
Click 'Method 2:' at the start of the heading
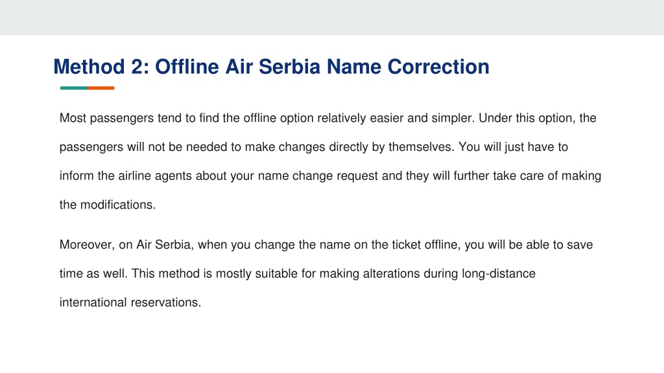click(x=102, y=67)
